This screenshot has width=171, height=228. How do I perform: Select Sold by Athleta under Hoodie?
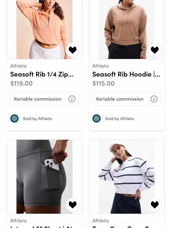[x=119, y=119]
